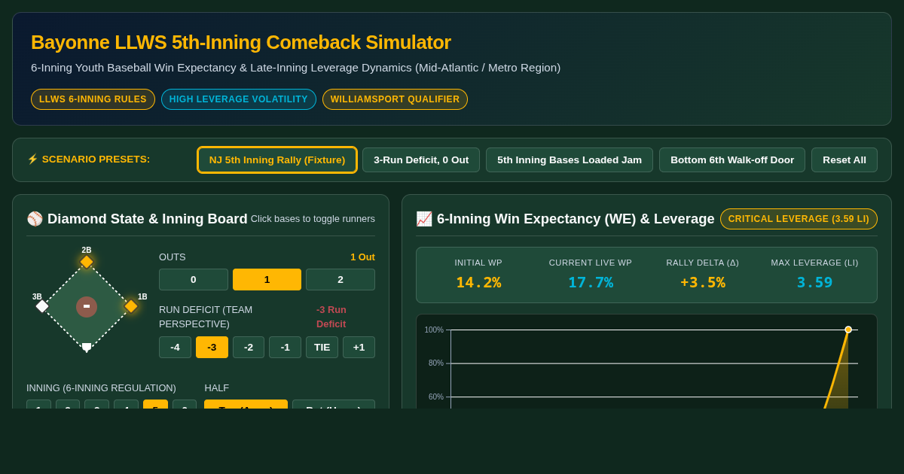Click the baseball icon by Diamond State
This screenshot has width=904, height=474.
[x=35, y=219]
